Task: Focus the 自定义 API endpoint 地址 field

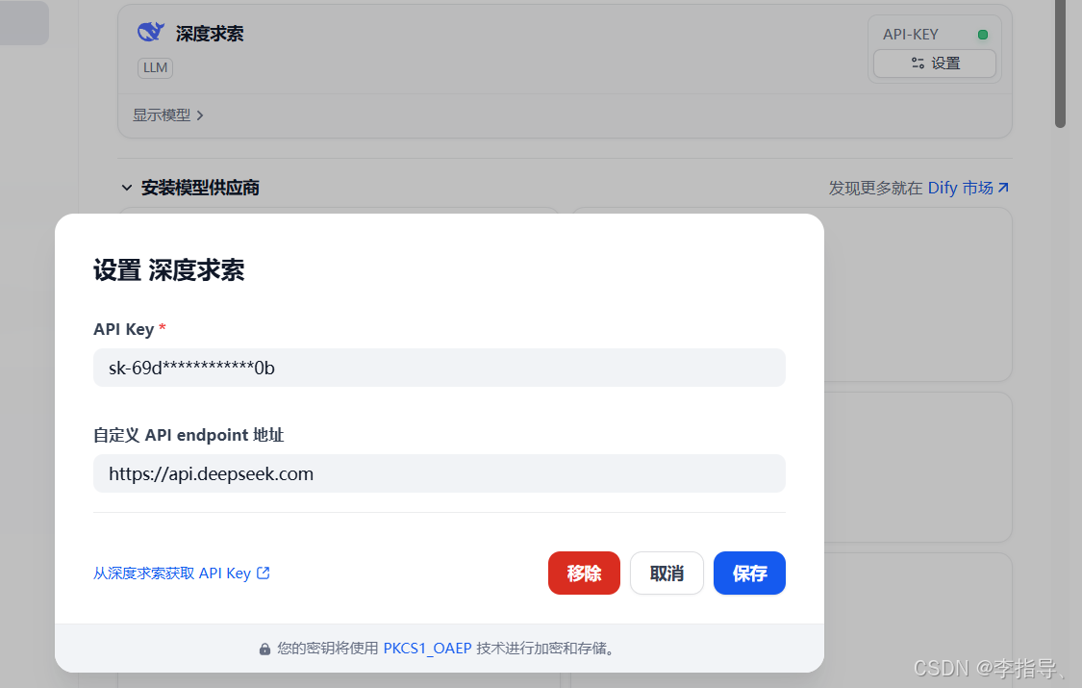Action: pyautogui.click(x=439, y=473)
